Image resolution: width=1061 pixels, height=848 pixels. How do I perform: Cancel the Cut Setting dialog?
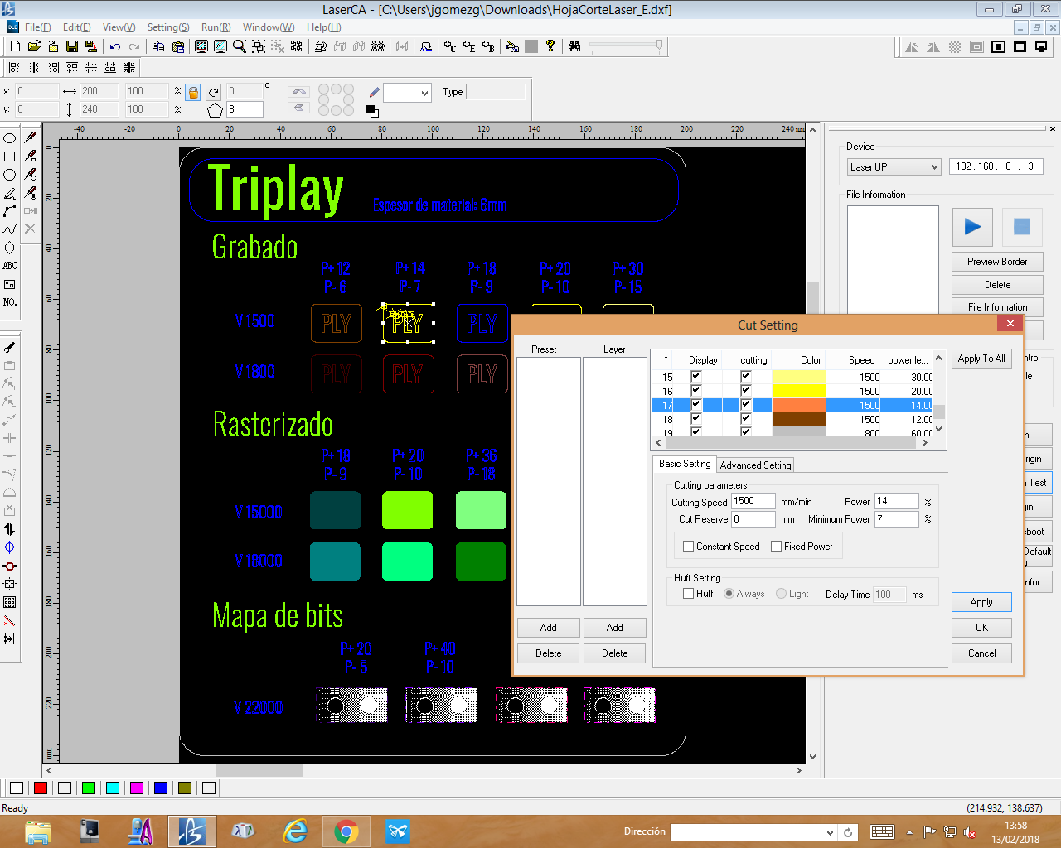[x=981, y=653]
